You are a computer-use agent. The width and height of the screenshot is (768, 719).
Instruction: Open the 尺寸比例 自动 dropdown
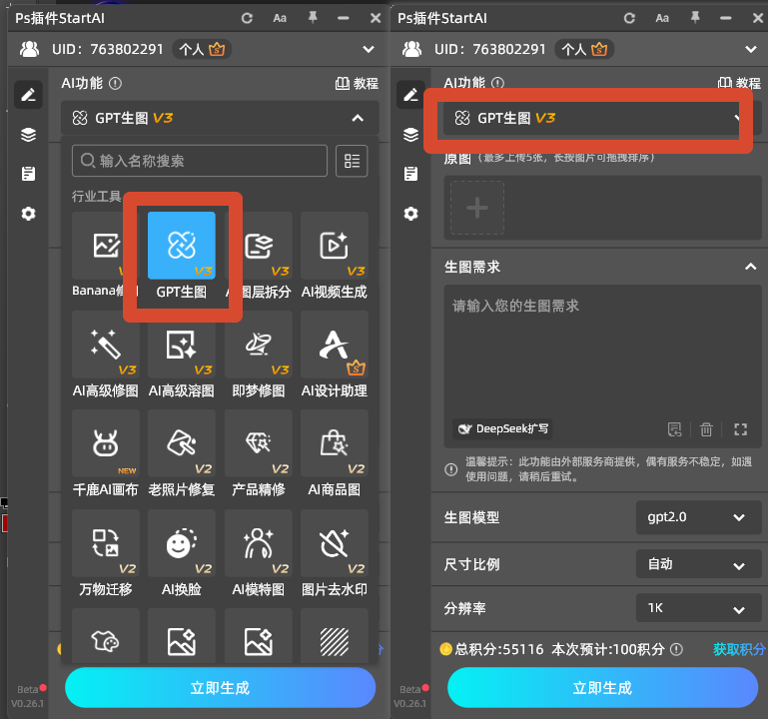click(x=698, y=564)
